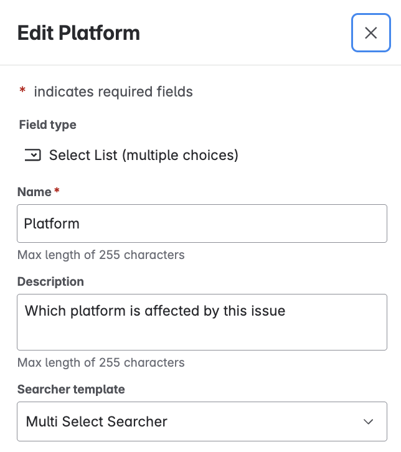Image resolution: width=401 pixels, height=452 pixels.
Task: Focus the Name input field
Action: point(202,223)
